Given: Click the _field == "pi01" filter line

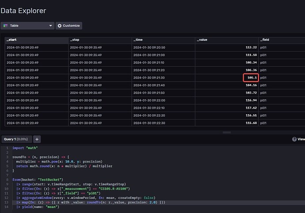Looking at the screenshot, I should [58, 193].
